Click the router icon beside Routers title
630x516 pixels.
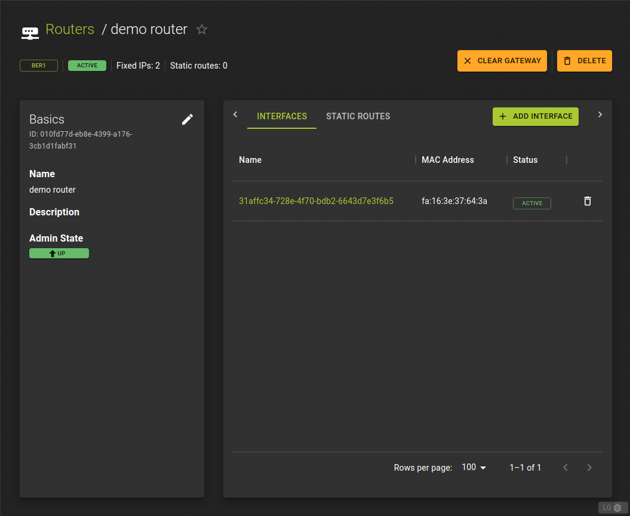click(30, 33)
